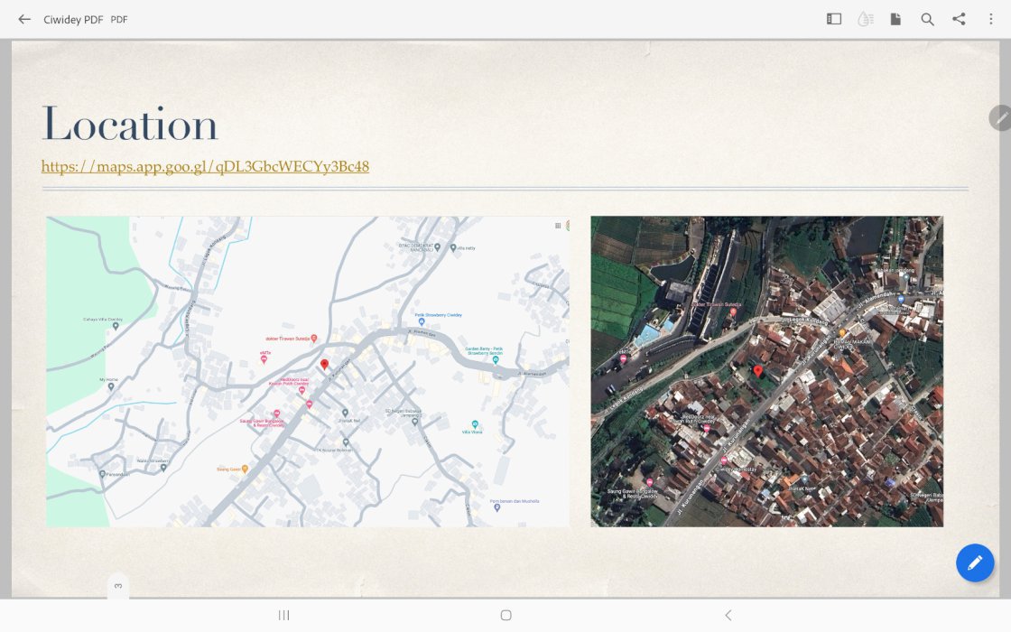Open Android recent apps button

click(284, 615)
